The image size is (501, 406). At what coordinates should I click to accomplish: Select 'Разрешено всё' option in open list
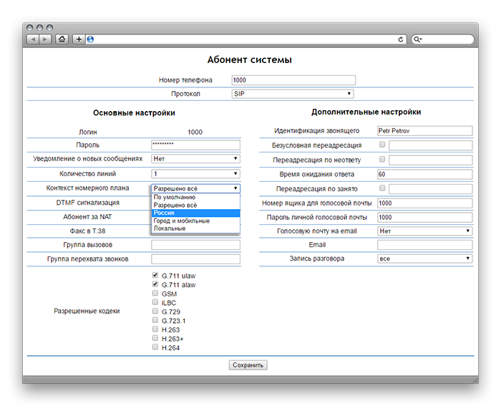(195, 206)
